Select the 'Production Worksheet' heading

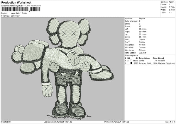(x=16, y=2)
